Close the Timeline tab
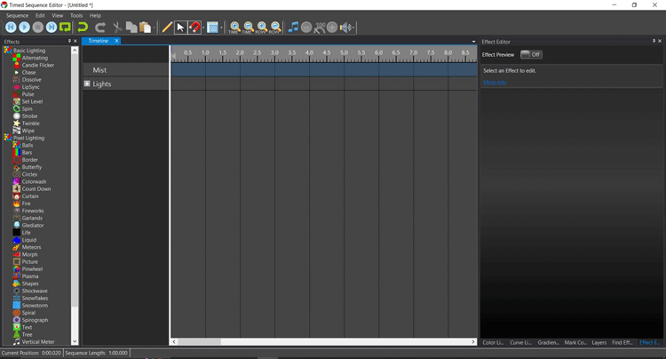This screenshot has width=666, height=359. [x=116, y=41]
